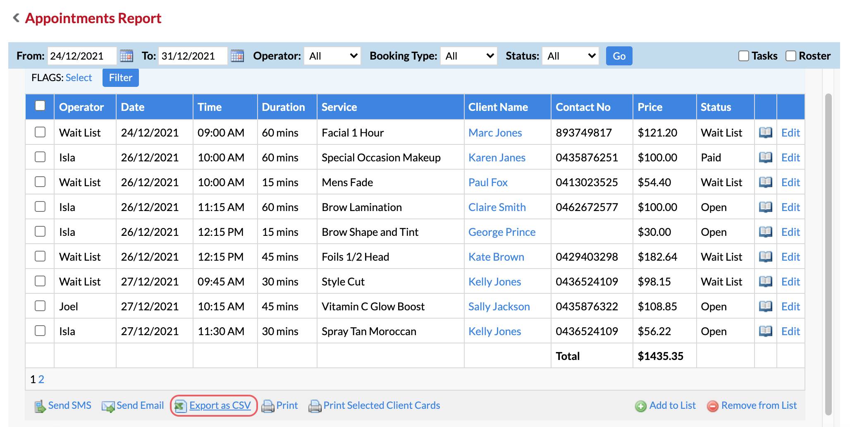Click the Add to List link text

point(673,405)
